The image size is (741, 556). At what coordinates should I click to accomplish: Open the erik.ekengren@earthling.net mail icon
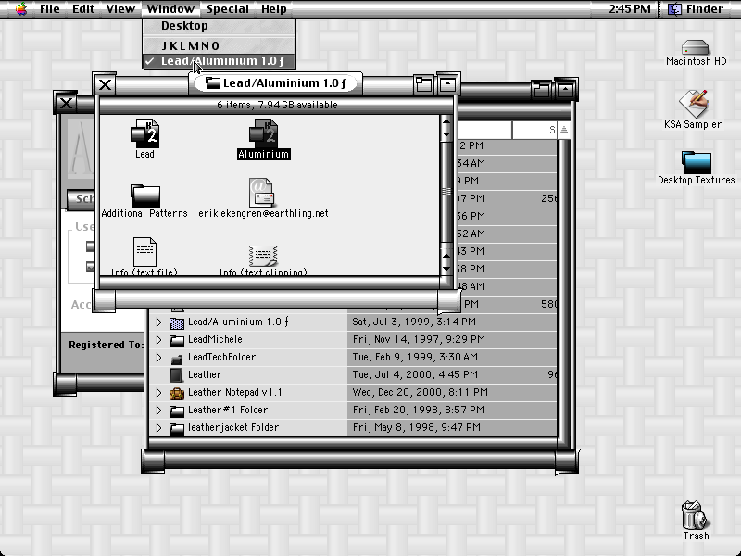coord(261,193)
